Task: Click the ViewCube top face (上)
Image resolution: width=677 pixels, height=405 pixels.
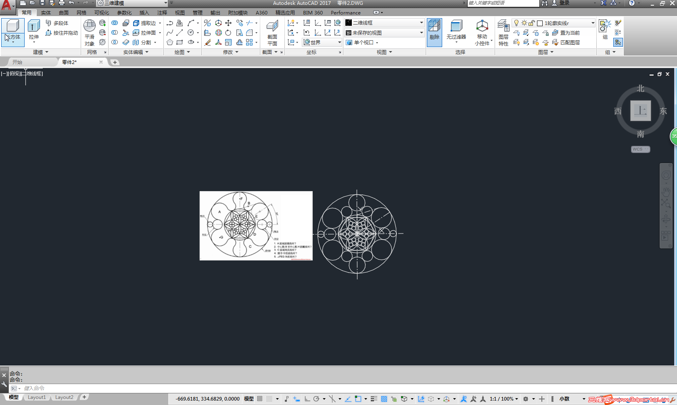Action: 641,111
